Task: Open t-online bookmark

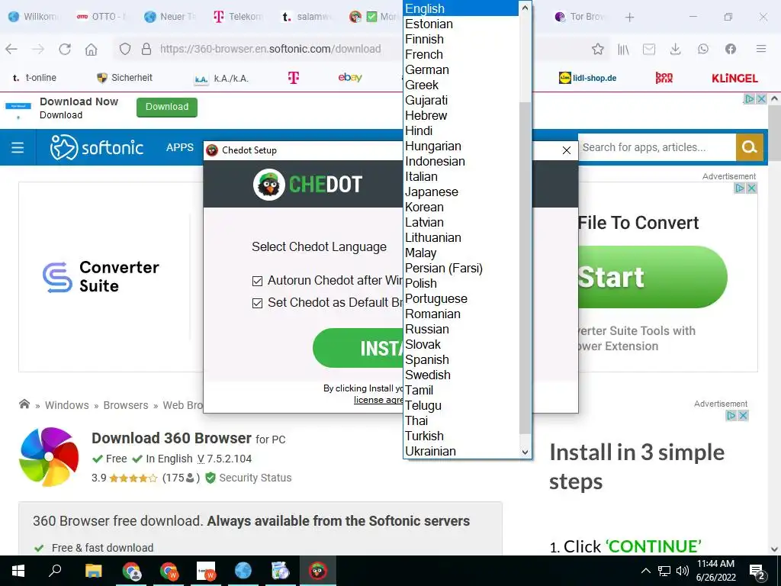Action: point(34,78)
